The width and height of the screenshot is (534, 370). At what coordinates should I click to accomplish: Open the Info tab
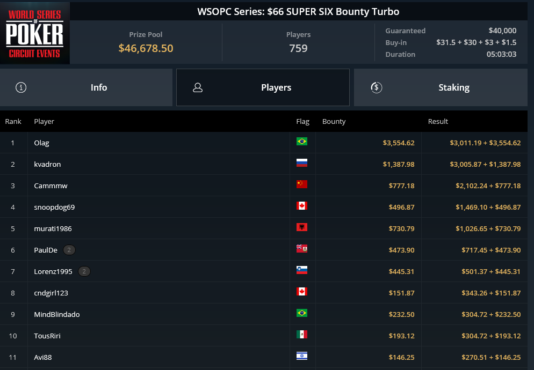pos(86,87)
